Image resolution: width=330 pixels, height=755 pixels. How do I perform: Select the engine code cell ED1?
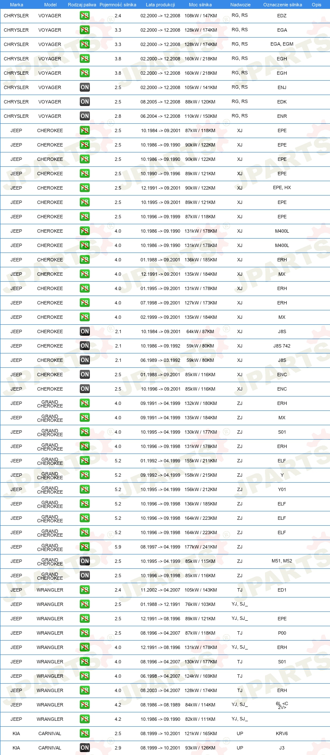pyautogui.click(x=282, y=590)
